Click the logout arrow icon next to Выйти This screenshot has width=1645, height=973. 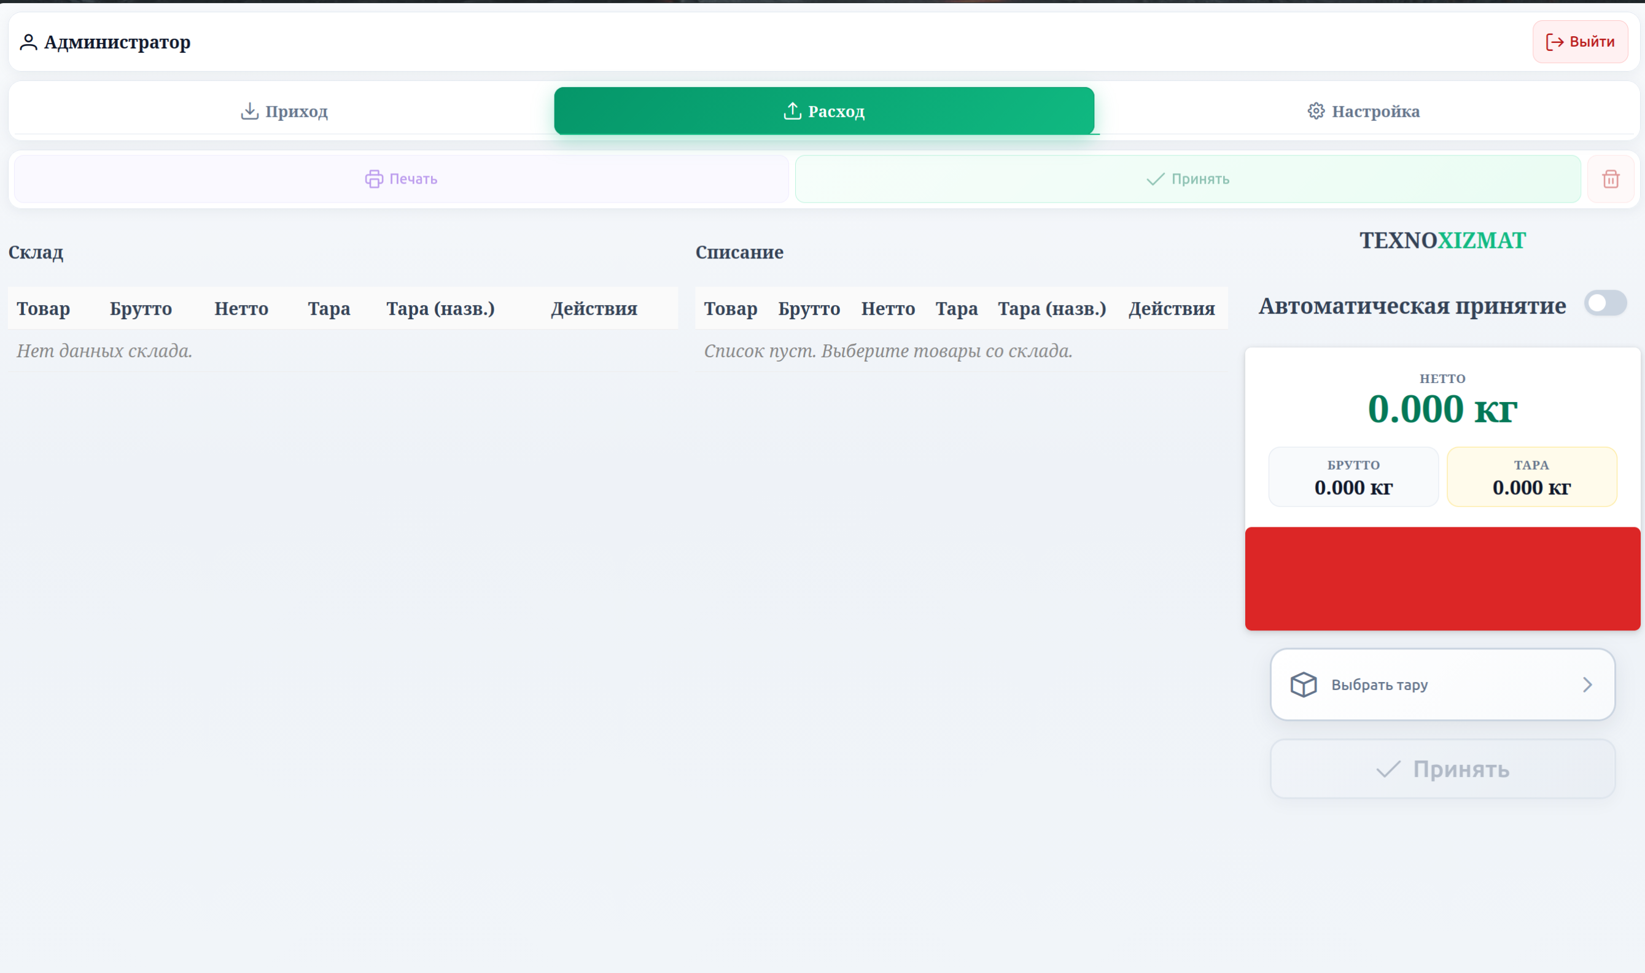tap(1555, 42)
